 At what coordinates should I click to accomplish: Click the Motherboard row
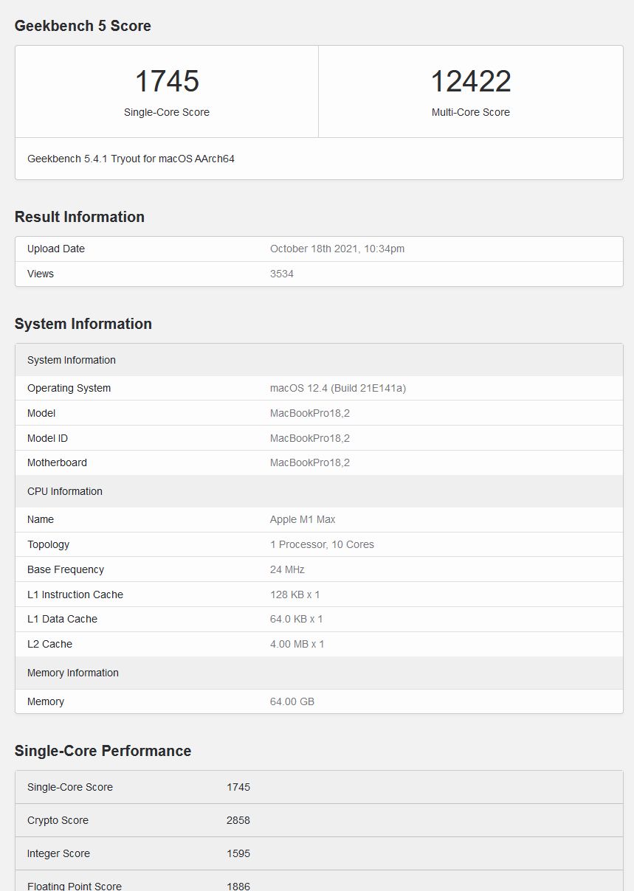[x=58, y=462]
